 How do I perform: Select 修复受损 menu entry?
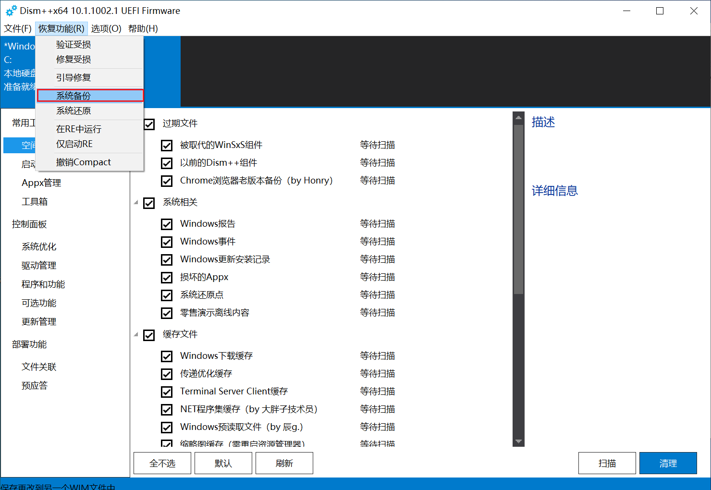pos(90,59)
